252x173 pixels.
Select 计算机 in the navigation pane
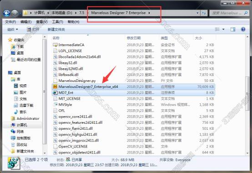(22, 125)
